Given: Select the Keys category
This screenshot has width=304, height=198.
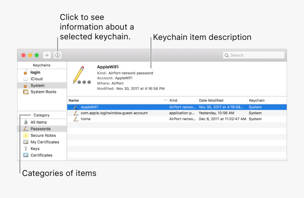Looking at the screenshot, I should [42, 149].
